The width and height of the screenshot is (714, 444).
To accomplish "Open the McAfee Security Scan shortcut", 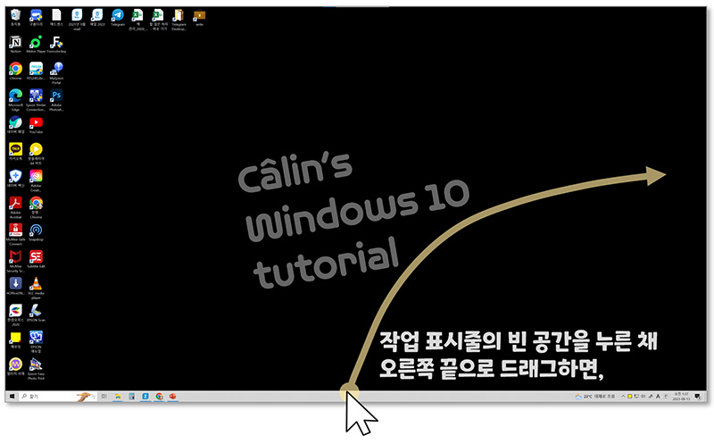I will (15, 261).
